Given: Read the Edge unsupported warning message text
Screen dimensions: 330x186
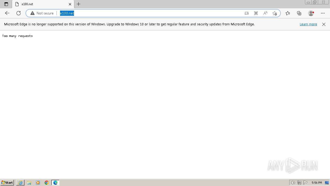Looking at the screenshot, I should pyautogui.click(x=129, y=24).
